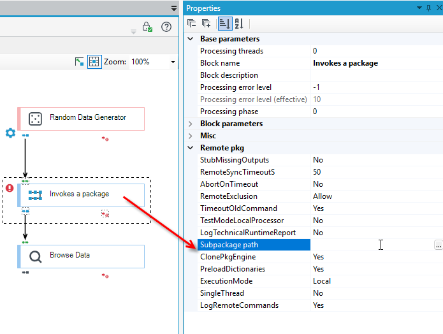Select the Processing threads property row
Image resolution: width=443 pixels, height=334 pixels.
[x=320, y=51]
